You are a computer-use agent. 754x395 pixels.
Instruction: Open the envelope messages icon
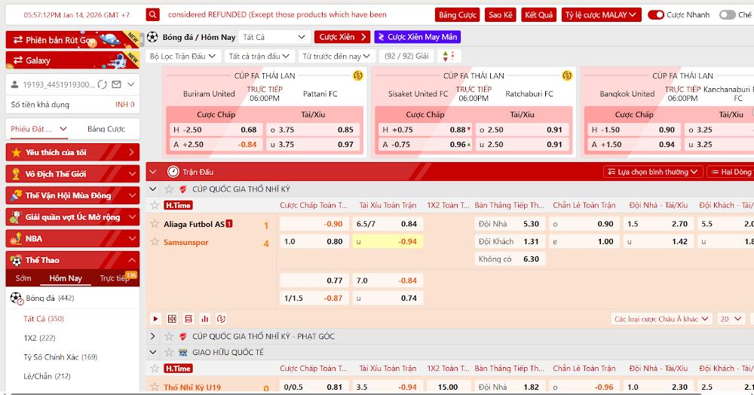pos(116,84)
